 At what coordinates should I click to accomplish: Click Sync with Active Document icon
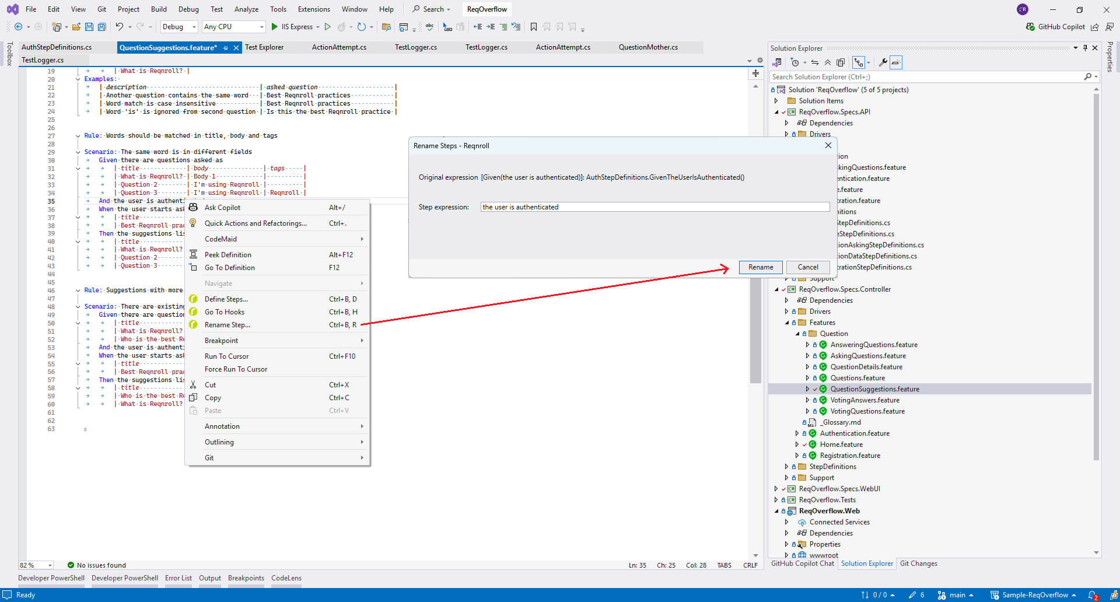[815, 62]
